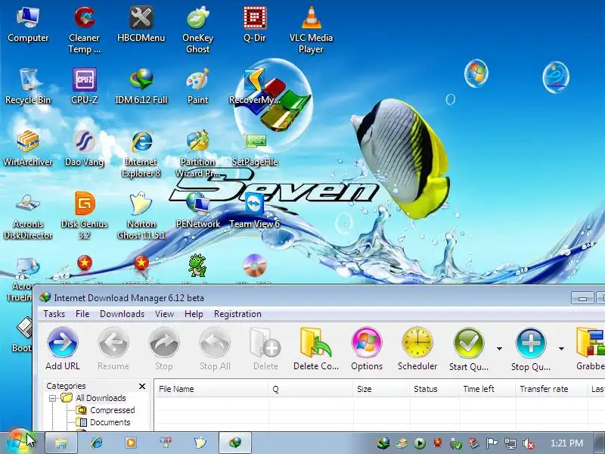Select the Q-Dir desktop icon
The image size is (605, 454).
tap(255, 24)
